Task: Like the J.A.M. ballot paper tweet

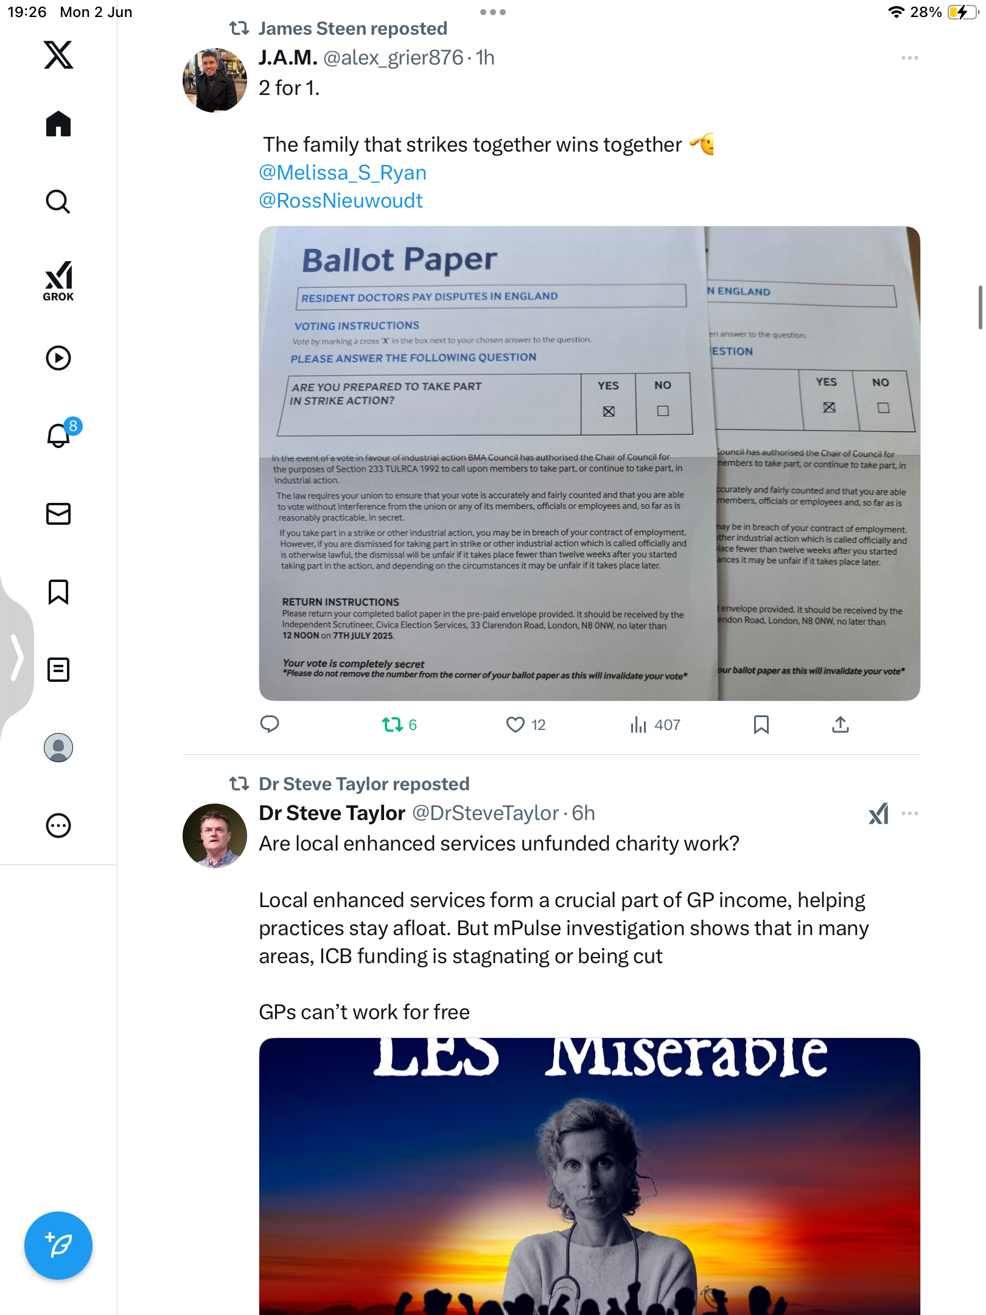Action: (x=526, y=724)
